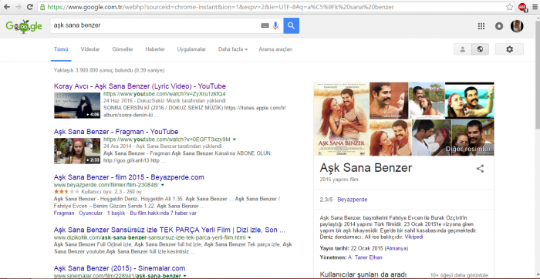Open the account profile avatar

pyautogui.click(x=517, y=26)
